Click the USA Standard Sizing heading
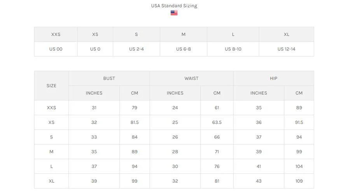 coord(174,6)
